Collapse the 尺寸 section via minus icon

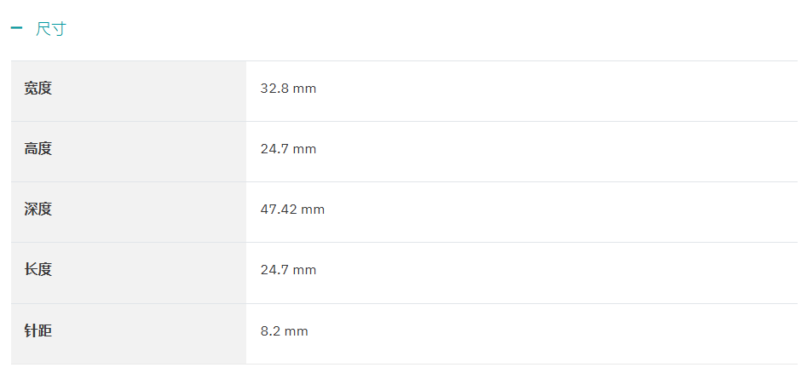[x=16, y=28]
